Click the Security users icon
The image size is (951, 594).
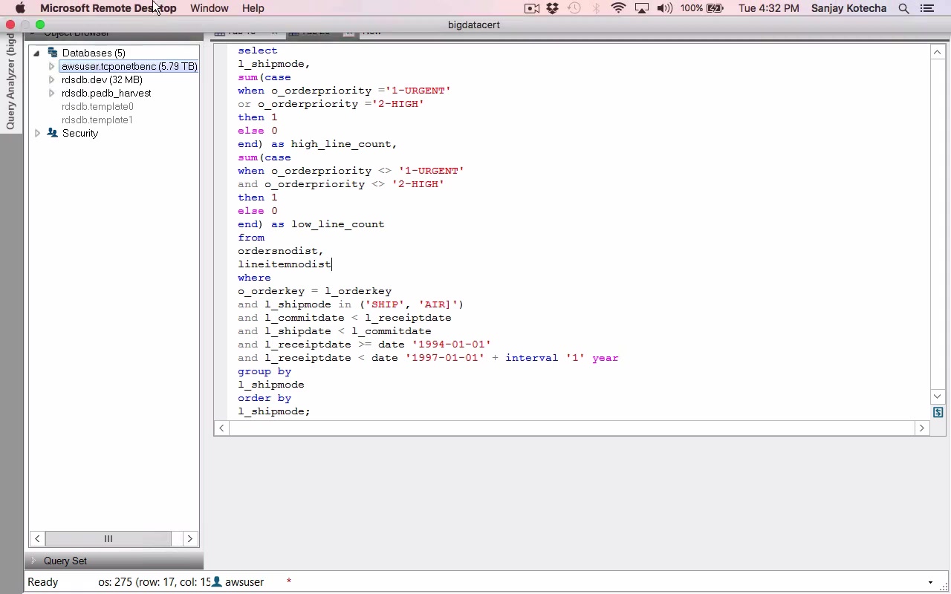point(52,133)
